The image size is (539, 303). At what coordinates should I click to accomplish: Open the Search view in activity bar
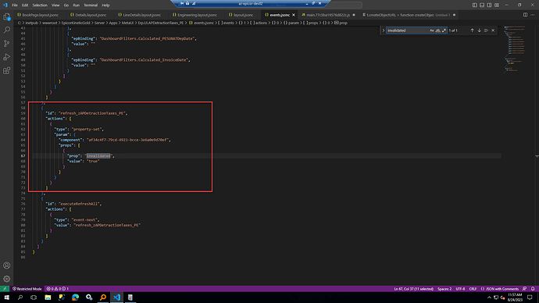(x=6, y=30)
